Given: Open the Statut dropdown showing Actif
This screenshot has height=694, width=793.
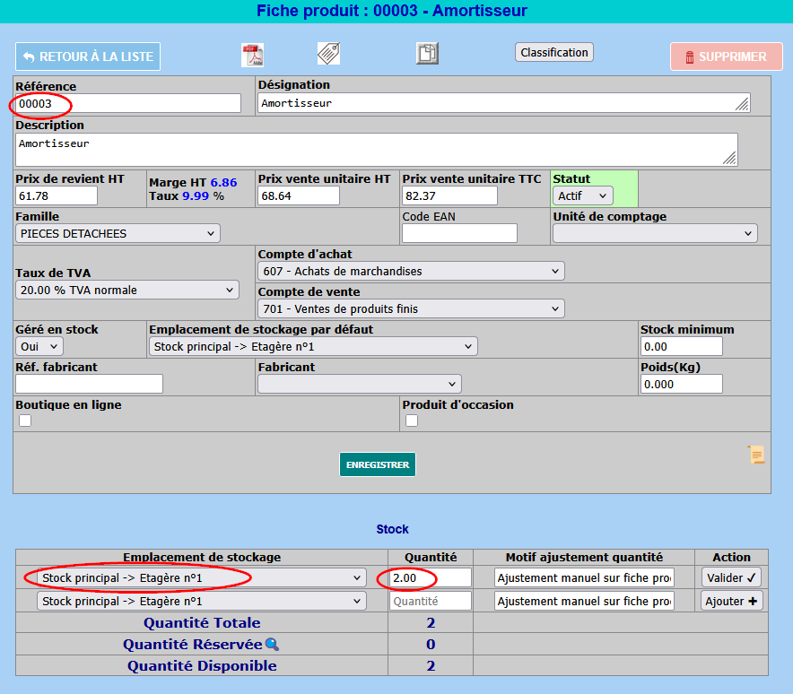Looking at the screenshot, I should 583,195.
